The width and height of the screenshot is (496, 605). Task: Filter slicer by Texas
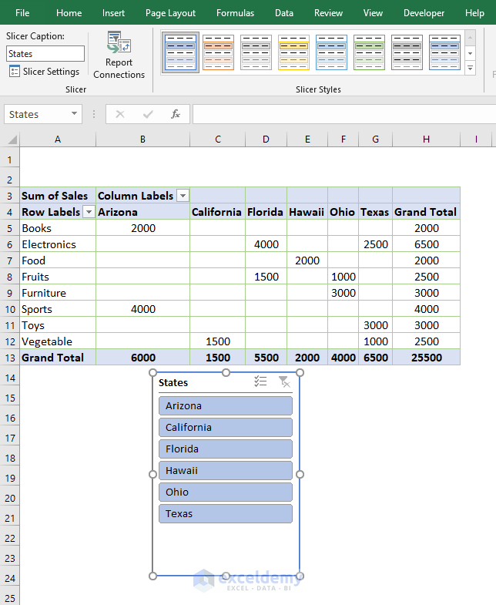click(x=226, y=514)
